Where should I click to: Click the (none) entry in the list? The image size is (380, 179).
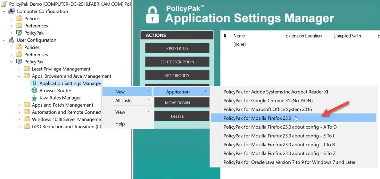point(239,44)
